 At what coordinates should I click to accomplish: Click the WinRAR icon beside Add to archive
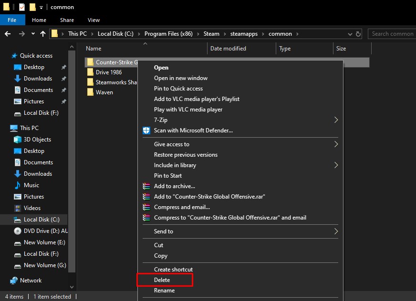pyautogui.click(x=146, y=186)
